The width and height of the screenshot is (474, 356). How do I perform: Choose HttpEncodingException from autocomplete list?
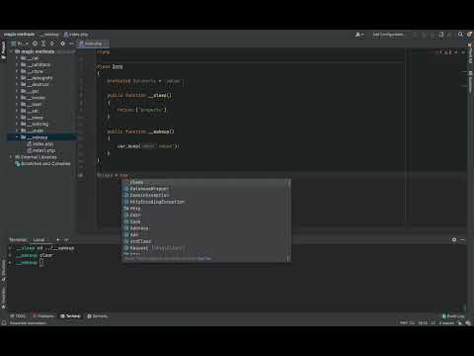click(x=206, y=202)
